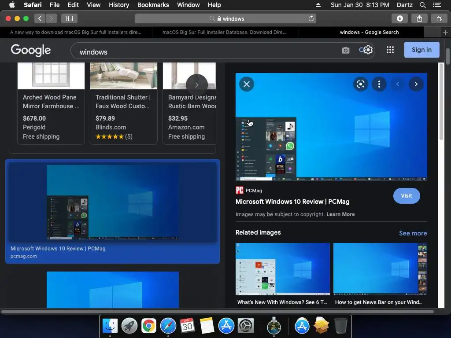Open the Safari downloads button
The width and height of the screenshot is (451, 338).
click(399, 18)
